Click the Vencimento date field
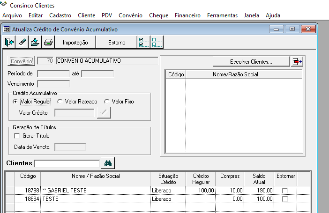 (53, 84)
